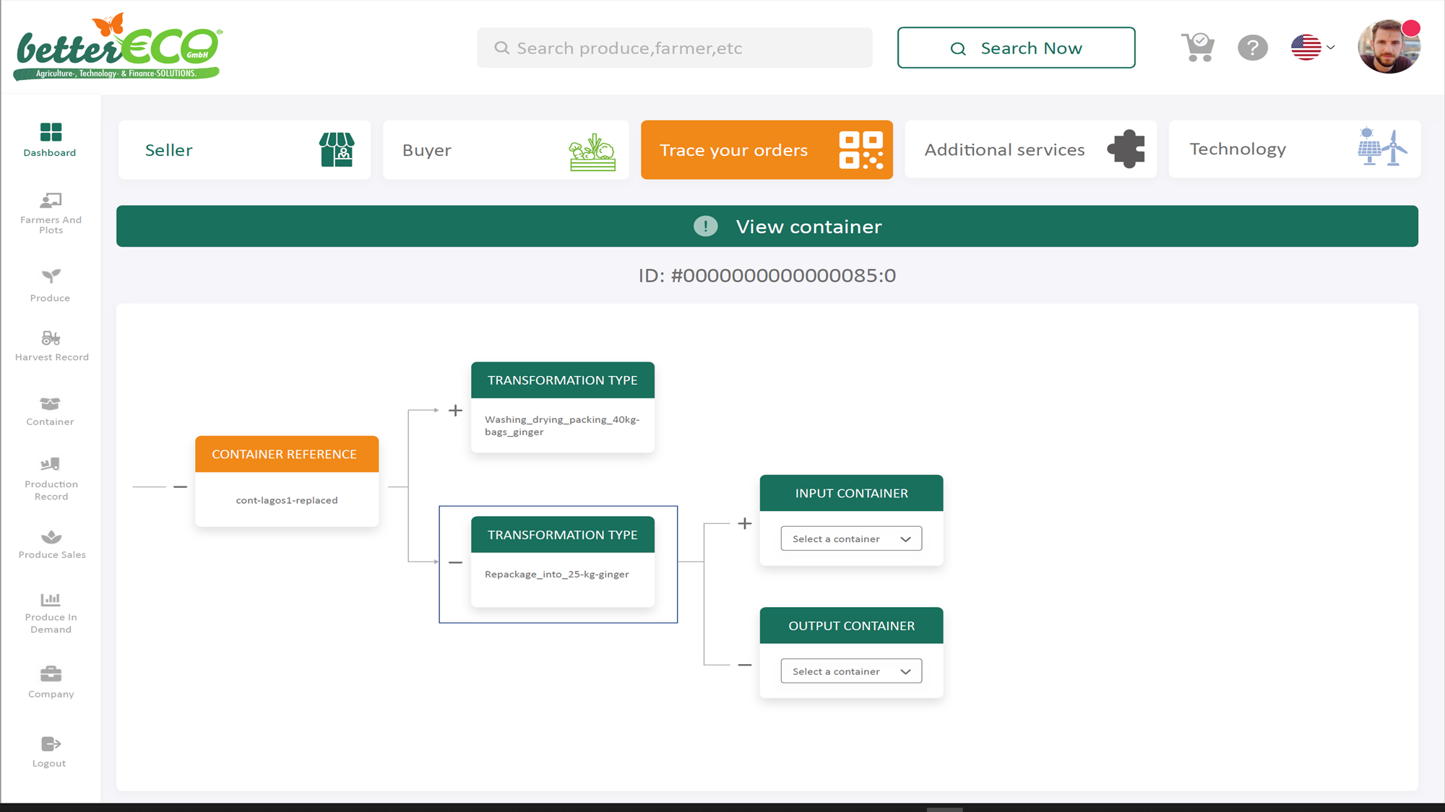Open the Technology tab
The image size is (1445, 812).
tap(1294, 149)
